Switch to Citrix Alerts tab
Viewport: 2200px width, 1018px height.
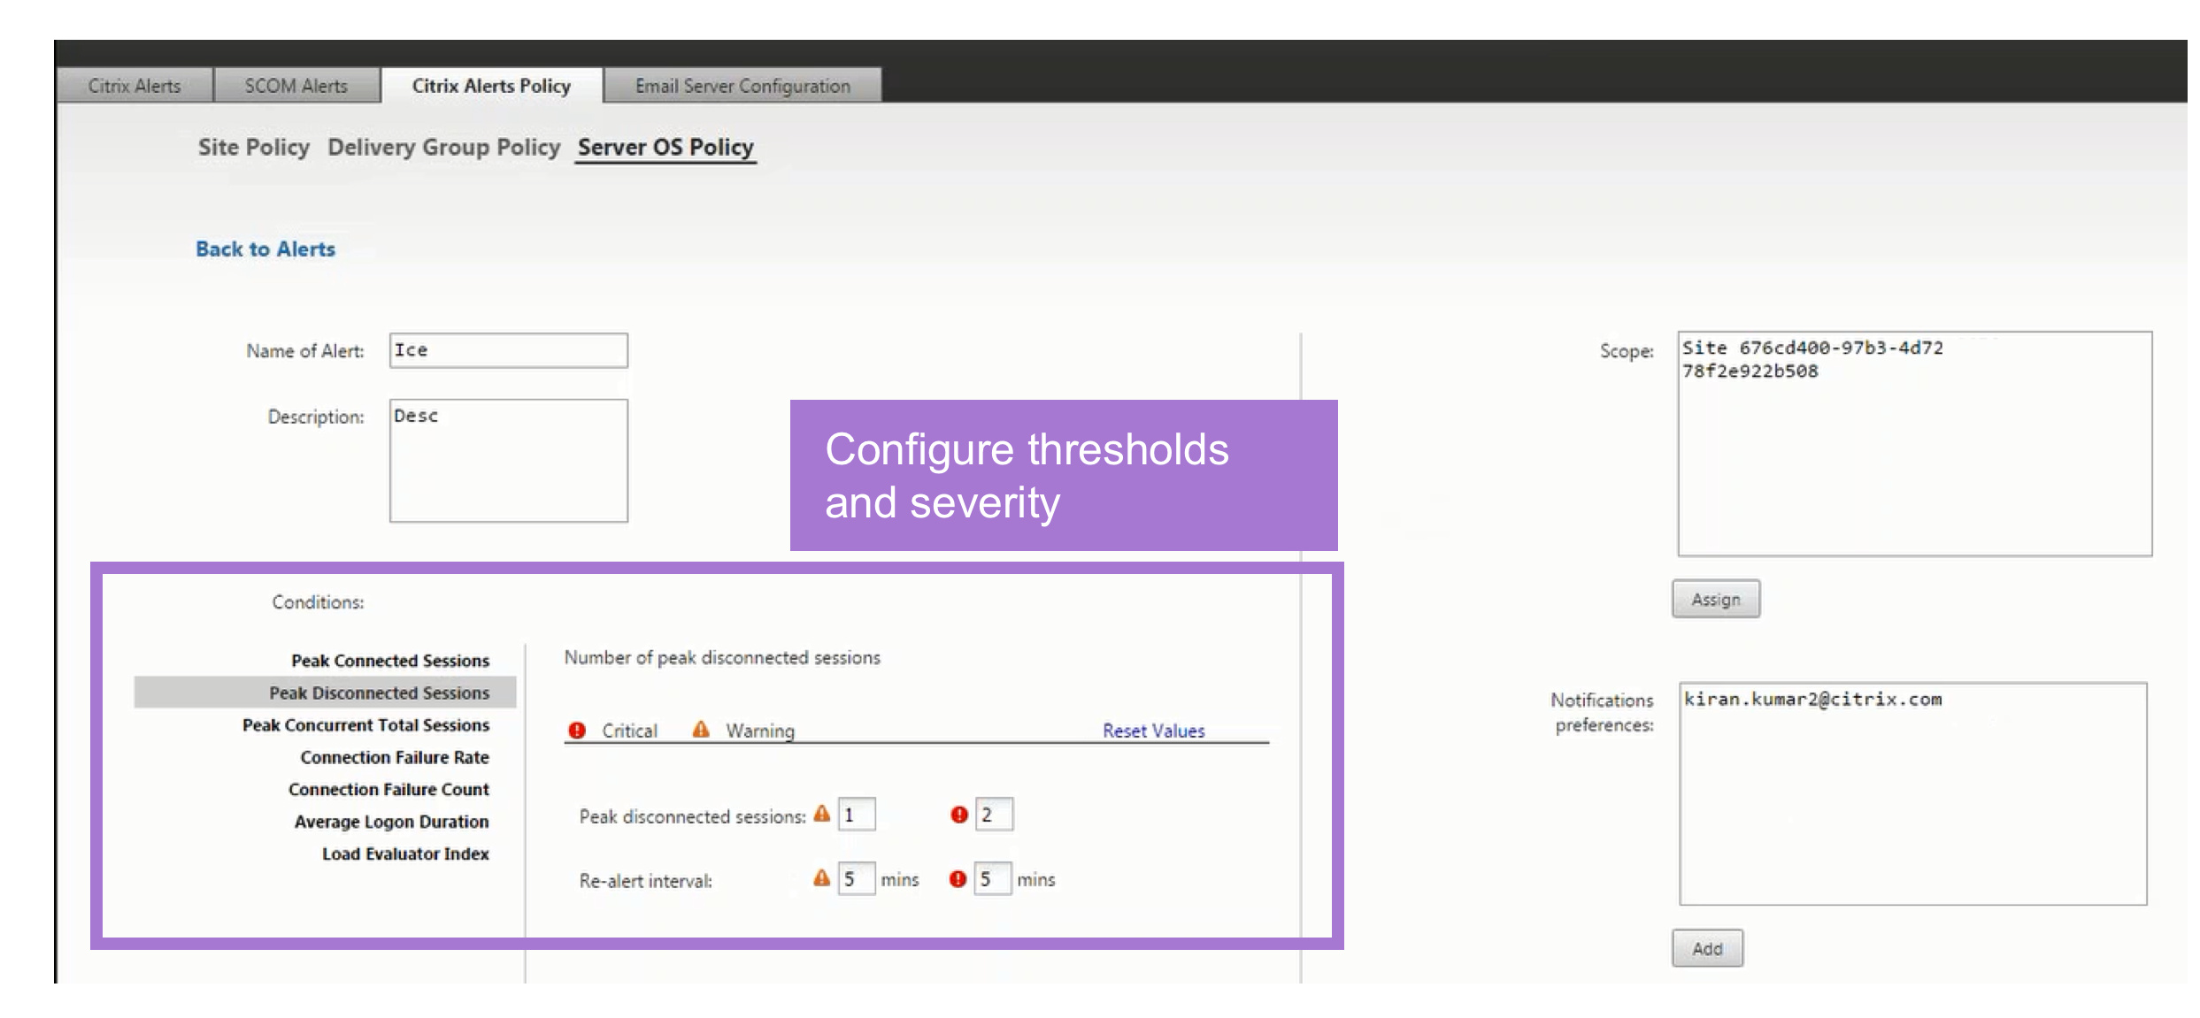click(x=135, y=86)
